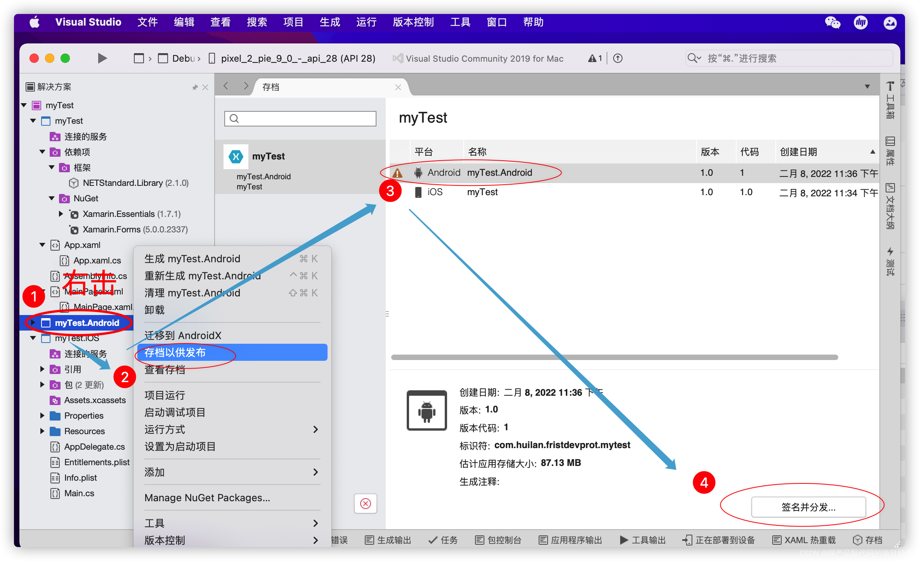Open the 生成 menu
The height and width of the screenshot is (561, 919).
330,22
